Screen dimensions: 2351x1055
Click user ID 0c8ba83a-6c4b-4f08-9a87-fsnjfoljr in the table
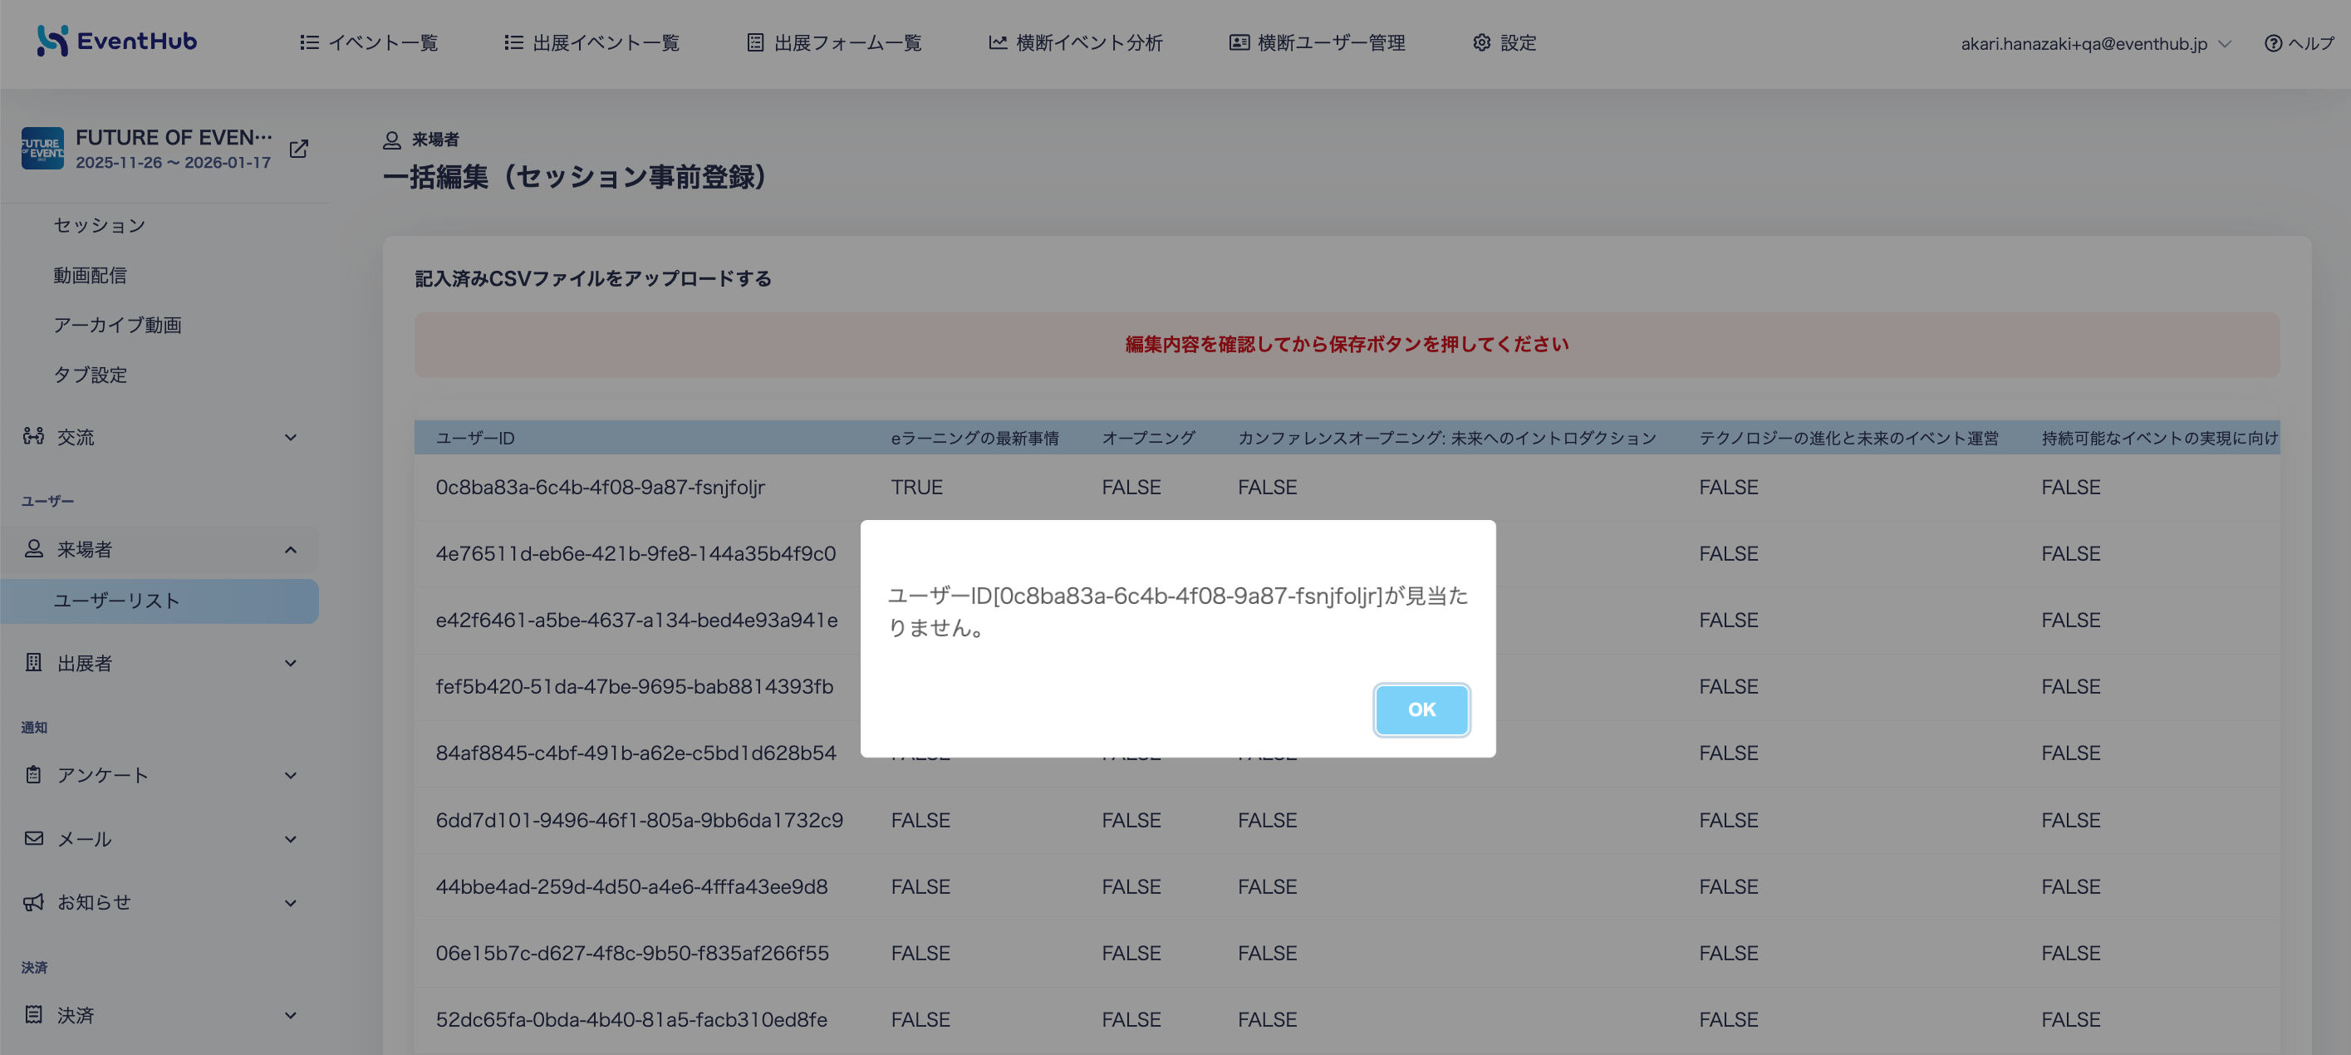coord(600,488)
